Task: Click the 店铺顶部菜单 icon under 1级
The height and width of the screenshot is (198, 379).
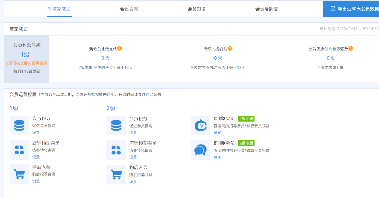Action: click(x=19, y=150)
